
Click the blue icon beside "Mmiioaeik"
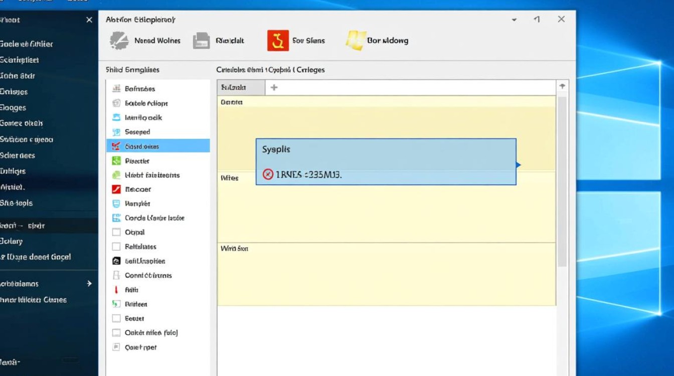116,118
